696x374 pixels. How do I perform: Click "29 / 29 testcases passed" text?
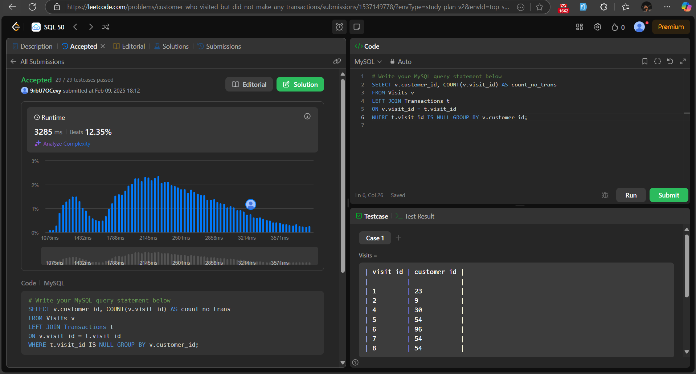[84, 80]
